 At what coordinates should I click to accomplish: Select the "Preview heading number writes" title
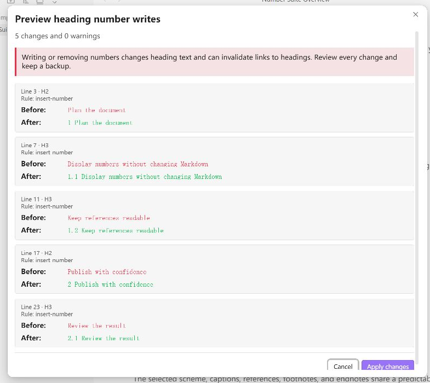(88, 19)
